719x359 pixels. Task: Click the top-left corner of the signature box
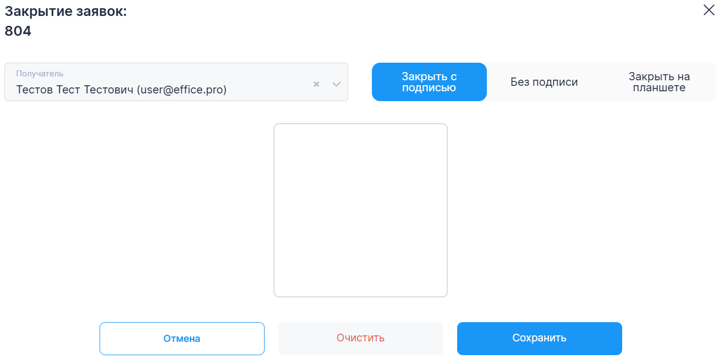click(277, 127)
